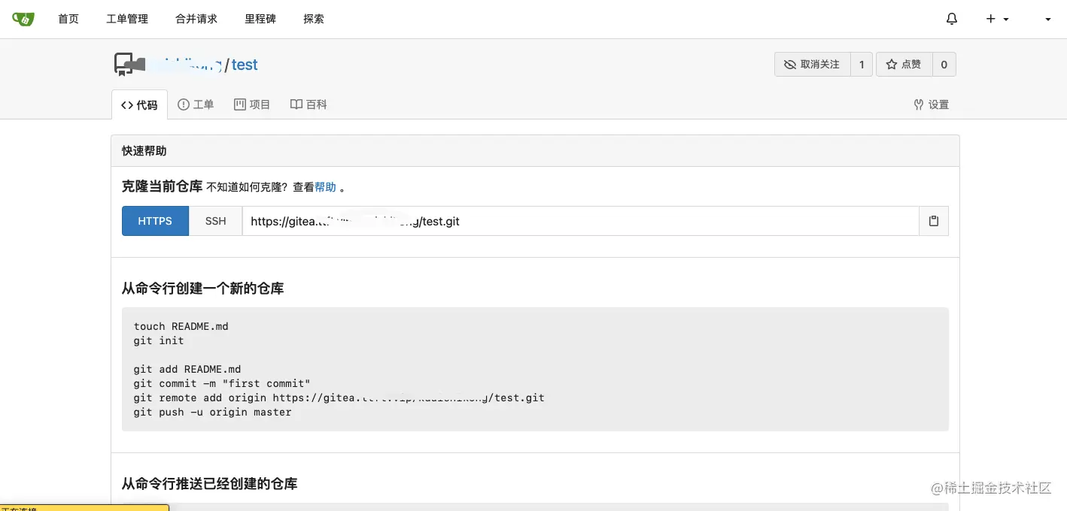The height and width of the screenshot is (511, 1067).
Task: Click the watchers count 1
Action: [x=862, y=65]
